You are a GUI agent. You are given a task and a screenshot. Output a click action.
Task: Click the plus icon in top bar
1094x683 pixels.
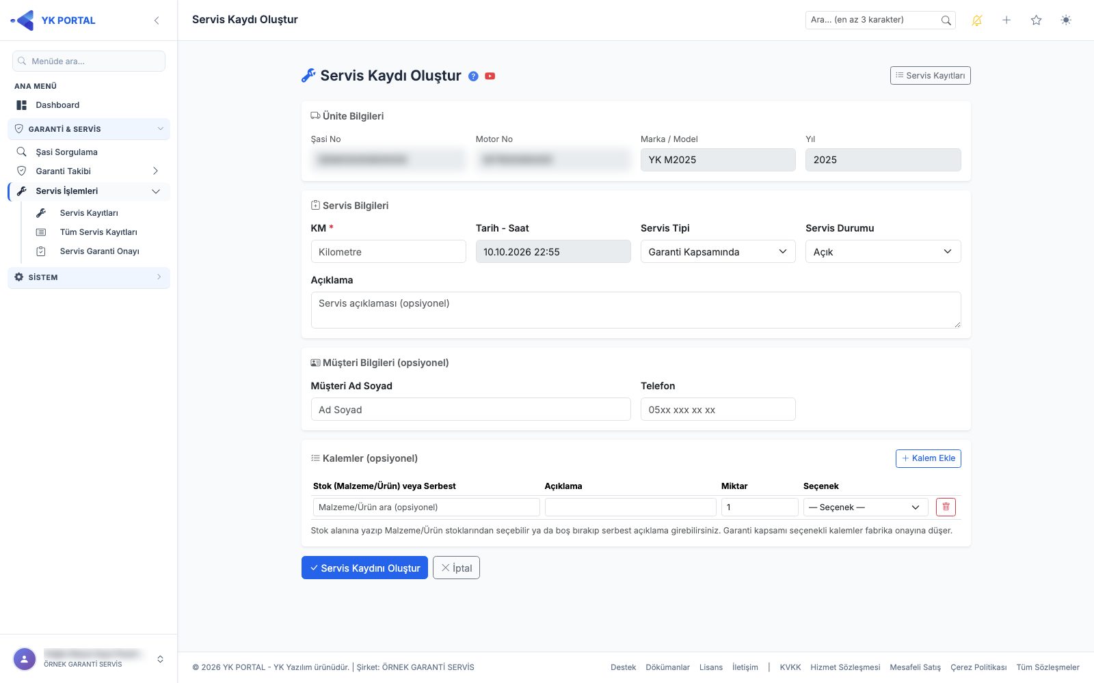[1006, 20]
